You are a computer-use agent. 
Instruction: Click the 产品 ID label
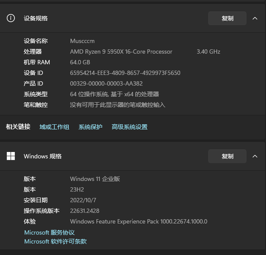33,83
